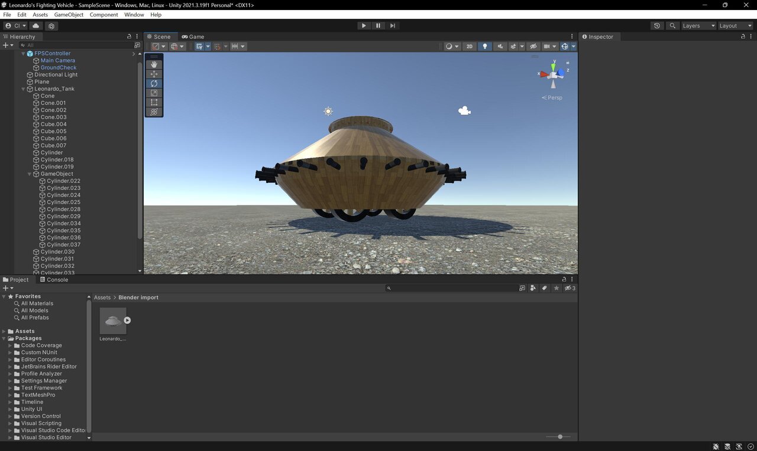Lock the Inspector panel
The height and width of the screenshot is (451, 757).
(x=743, y=37)
